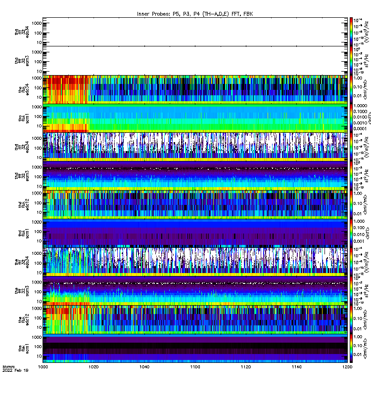Click the empty tha fff edc34 spectrogram panel
This screenshot has height=395, width=371.
[195, 32]
